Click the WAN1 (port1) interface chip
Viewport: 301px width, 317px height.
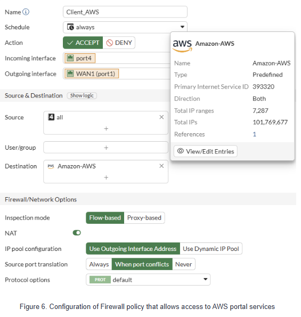pos(92,74)
